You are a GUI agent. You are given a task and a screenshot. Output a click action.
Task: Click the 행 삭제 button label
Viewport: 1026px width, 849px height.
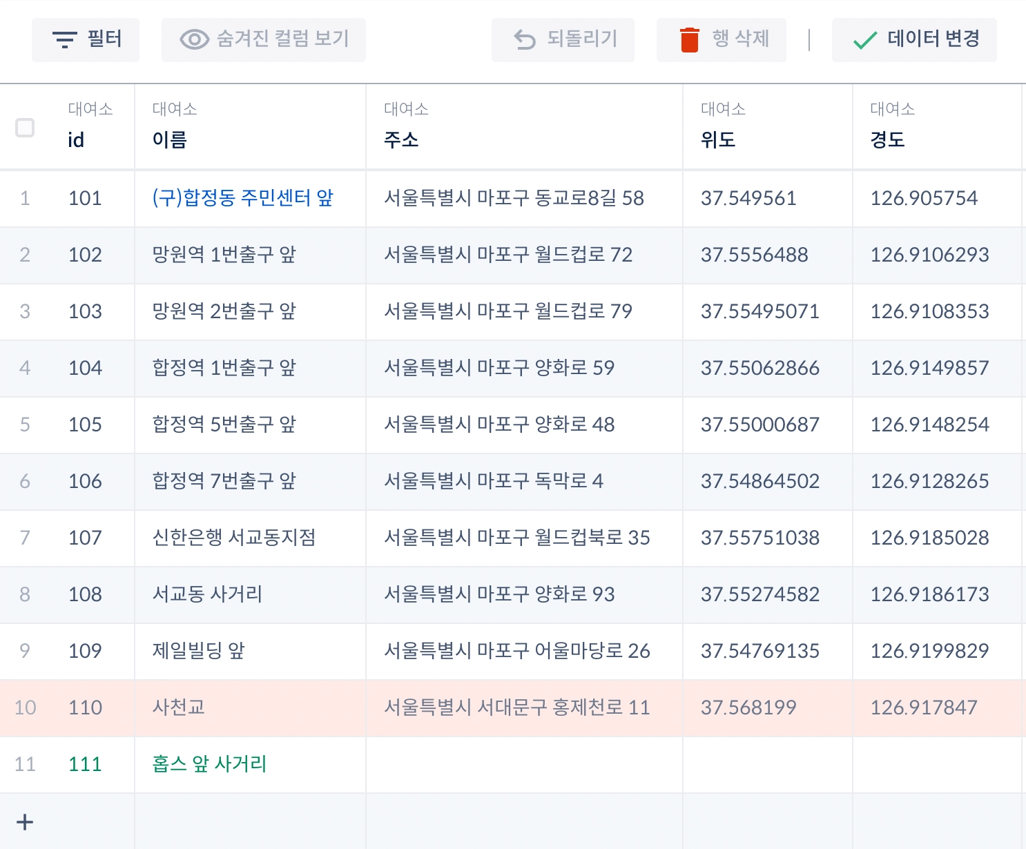[741, 39]
